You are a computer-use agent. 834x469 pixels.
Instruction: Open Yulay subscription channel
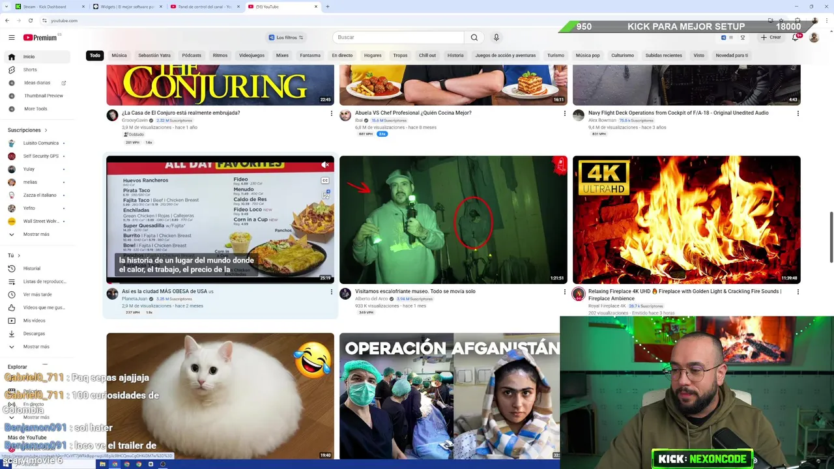(38, 169)
